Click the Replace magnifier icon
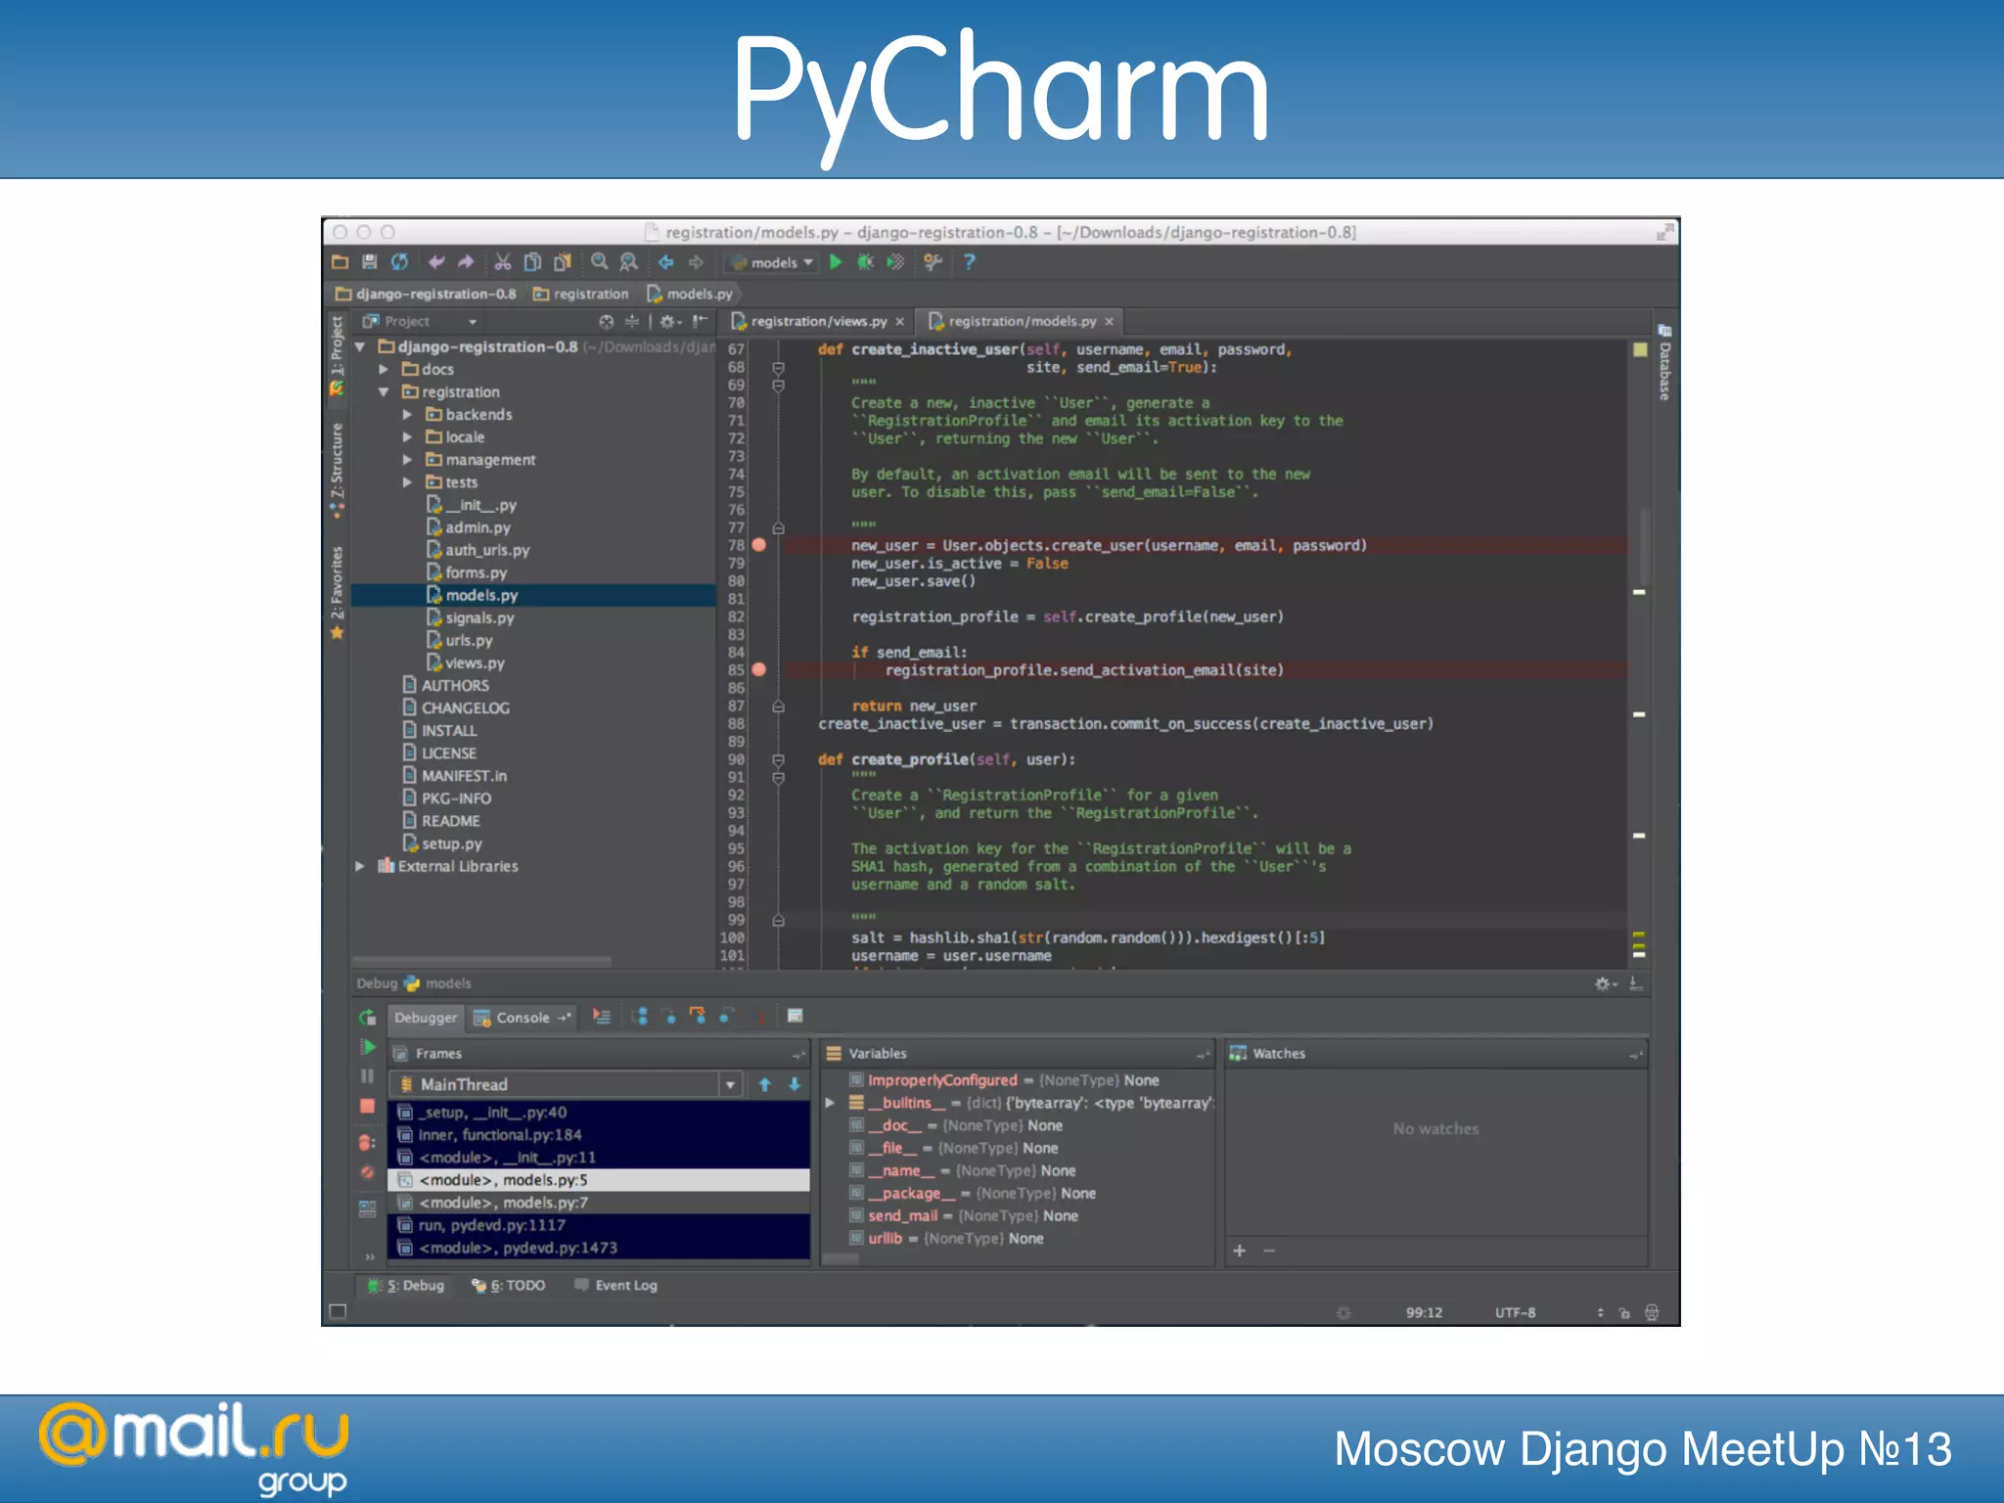Image resolution: width=2004 pixels, height=1503 pixels. [628, 262]
